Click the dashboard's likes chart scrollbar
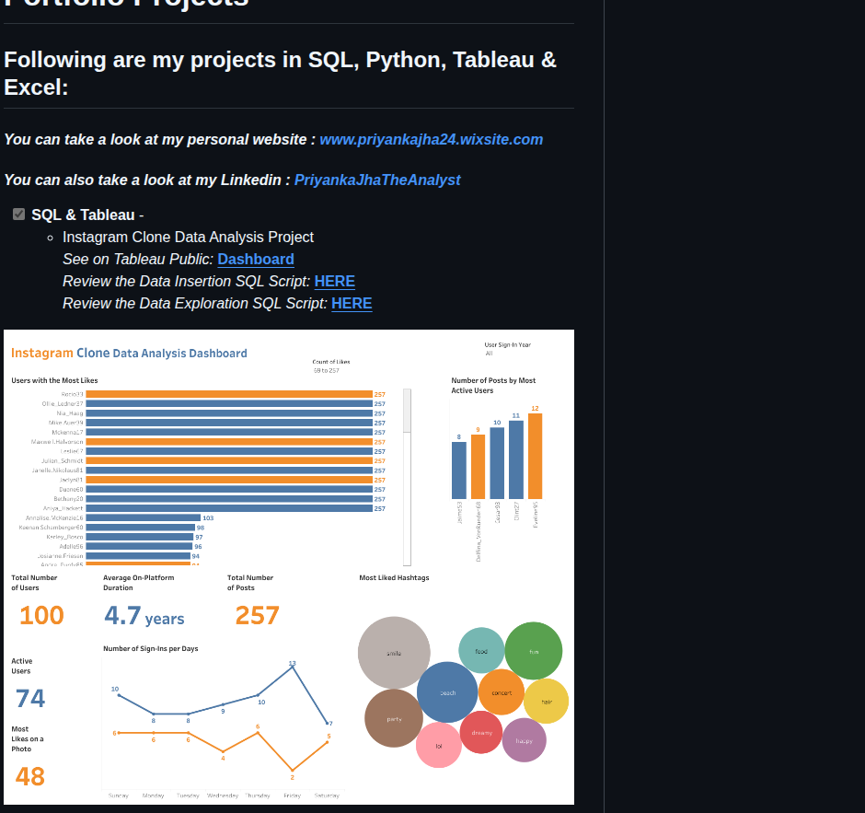The height and width of the screenshot is (813, 865). (407, 478)
